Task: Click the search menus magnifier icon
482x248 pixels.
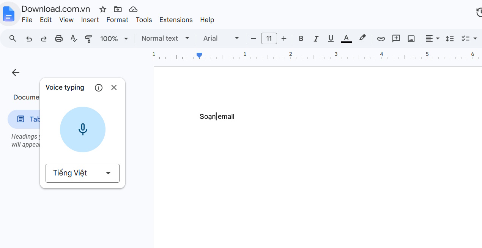Action: (13, 38)
